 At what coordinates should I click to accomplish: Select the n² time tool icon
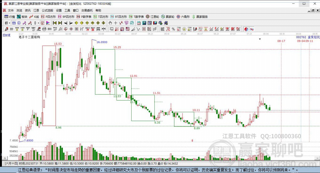55,29
